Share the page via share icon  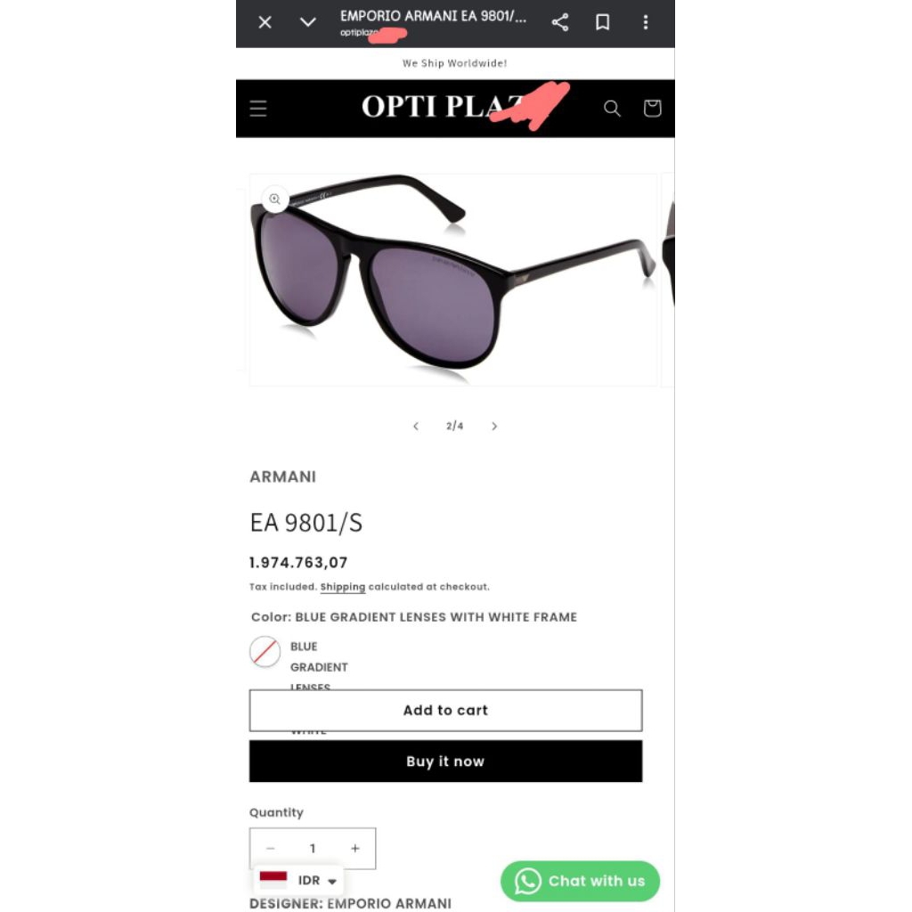(560, 22)
